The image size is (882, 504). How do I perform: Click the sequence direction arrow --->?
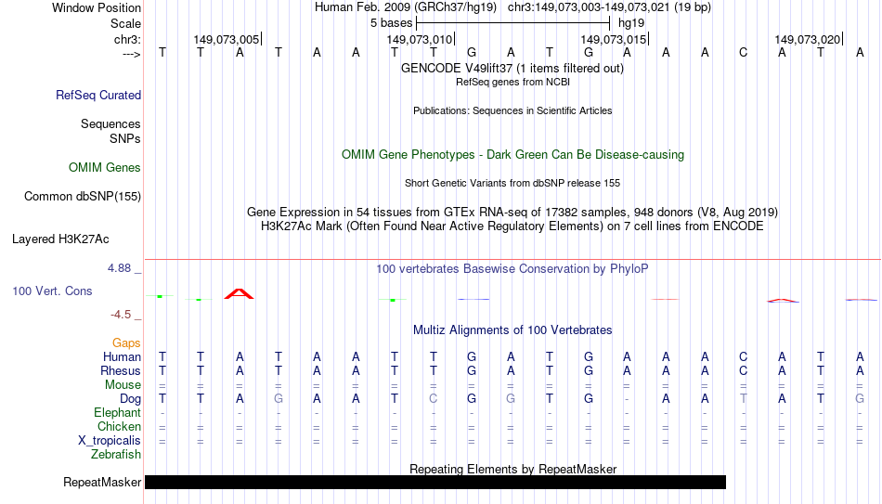(131, 54)
